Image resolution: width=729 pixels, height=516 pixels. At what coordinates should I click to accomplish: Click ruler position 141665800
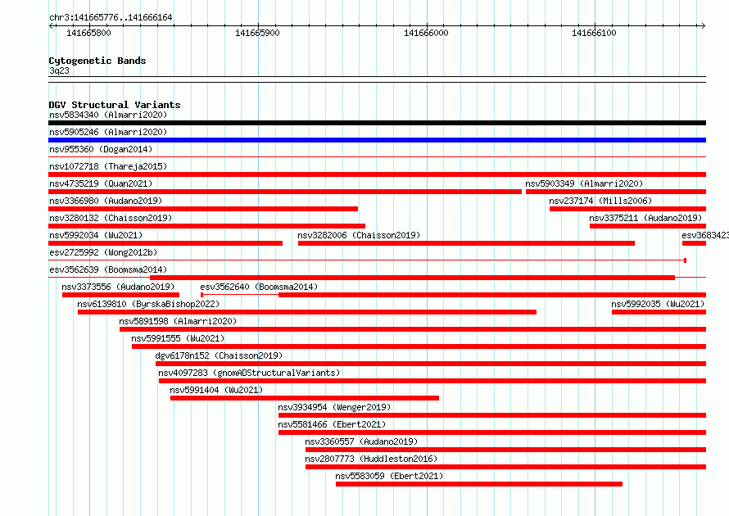[x=88, y=33]
